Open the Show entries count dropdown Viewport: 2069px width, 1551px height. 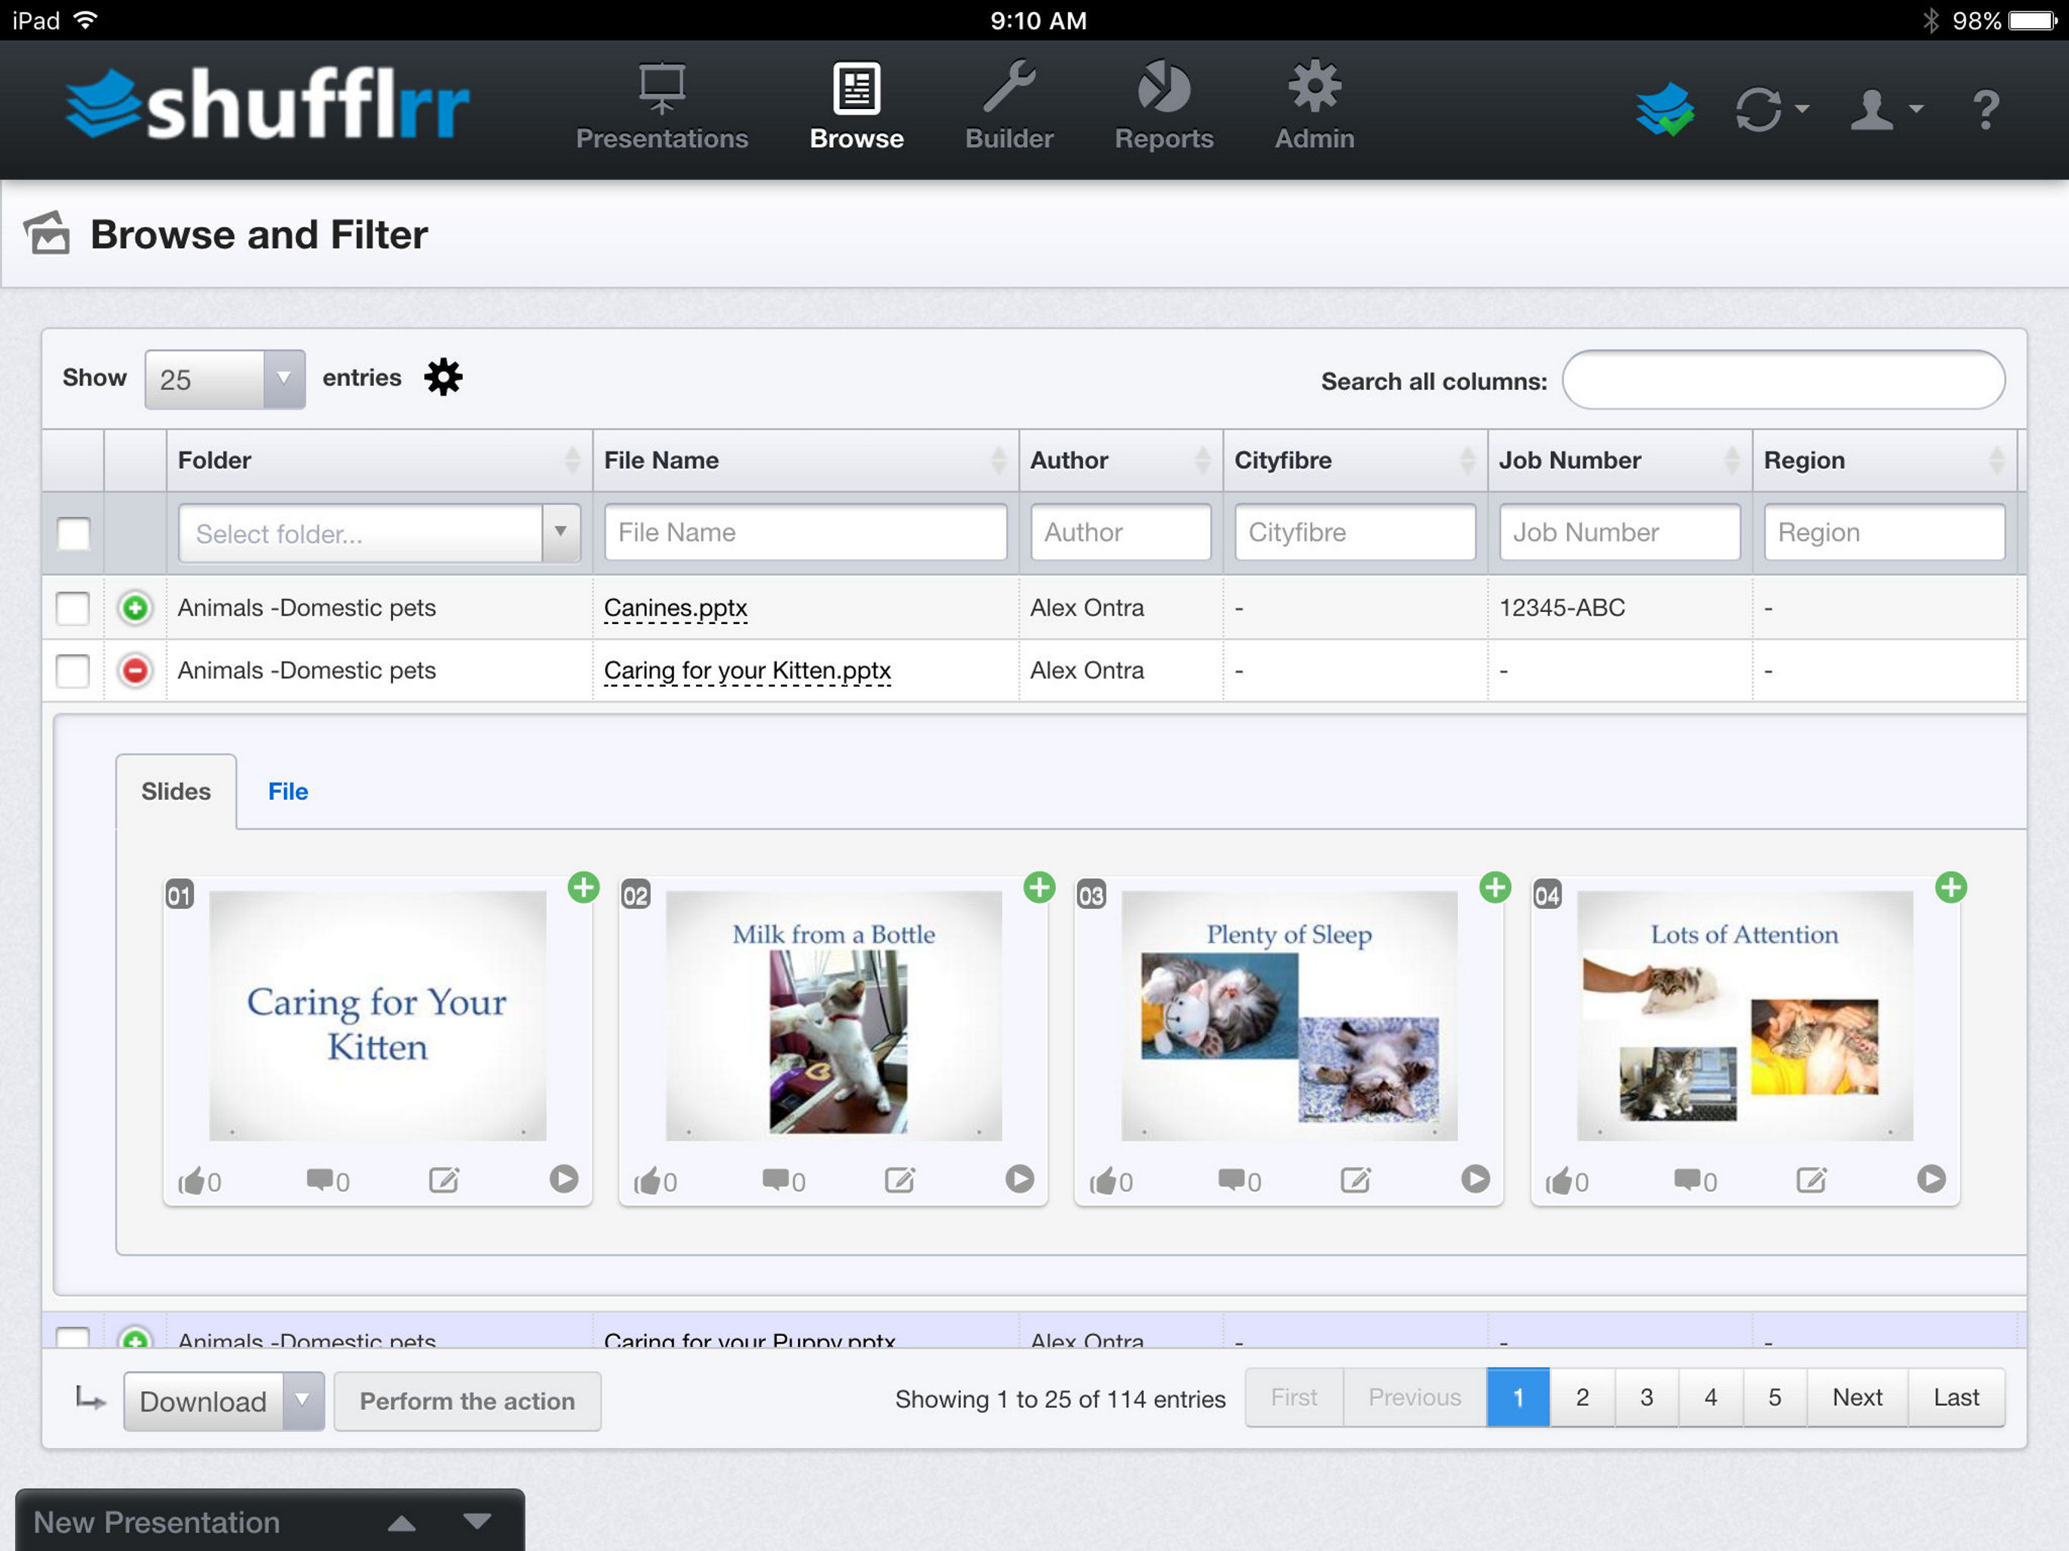point(224,379)
